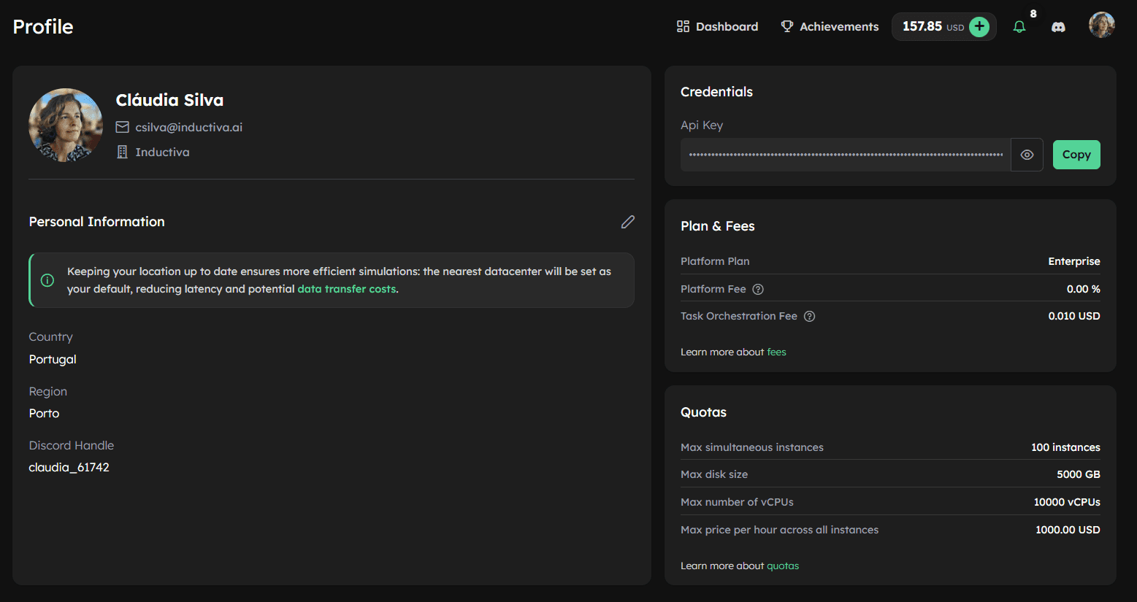Click the masked Api Key input field

click(x=843, y=154)
